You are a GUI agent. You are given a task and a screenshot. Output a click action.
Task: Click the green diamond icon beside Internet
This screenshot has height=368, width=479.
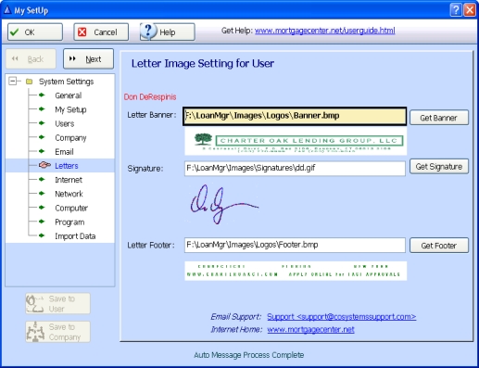42,179
